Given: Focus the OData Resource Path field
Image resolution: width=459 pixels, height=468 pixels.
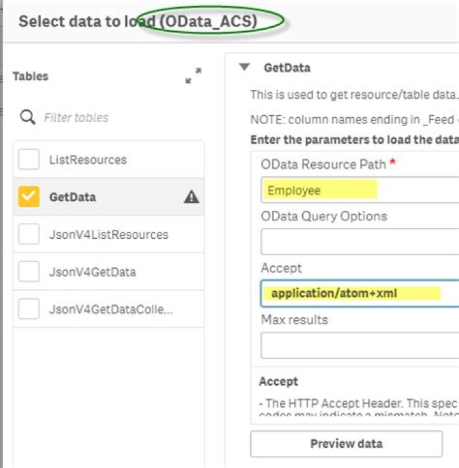Looking at the screenshot, I should tap(360, 190).
